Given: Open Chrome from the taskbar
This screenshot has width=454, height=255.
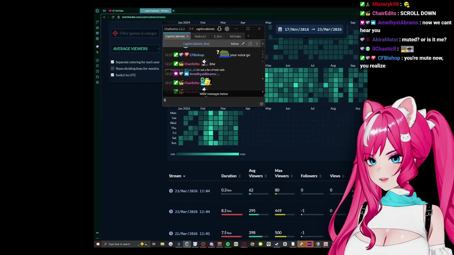Looking at the screenshot, I should point(252,244).
